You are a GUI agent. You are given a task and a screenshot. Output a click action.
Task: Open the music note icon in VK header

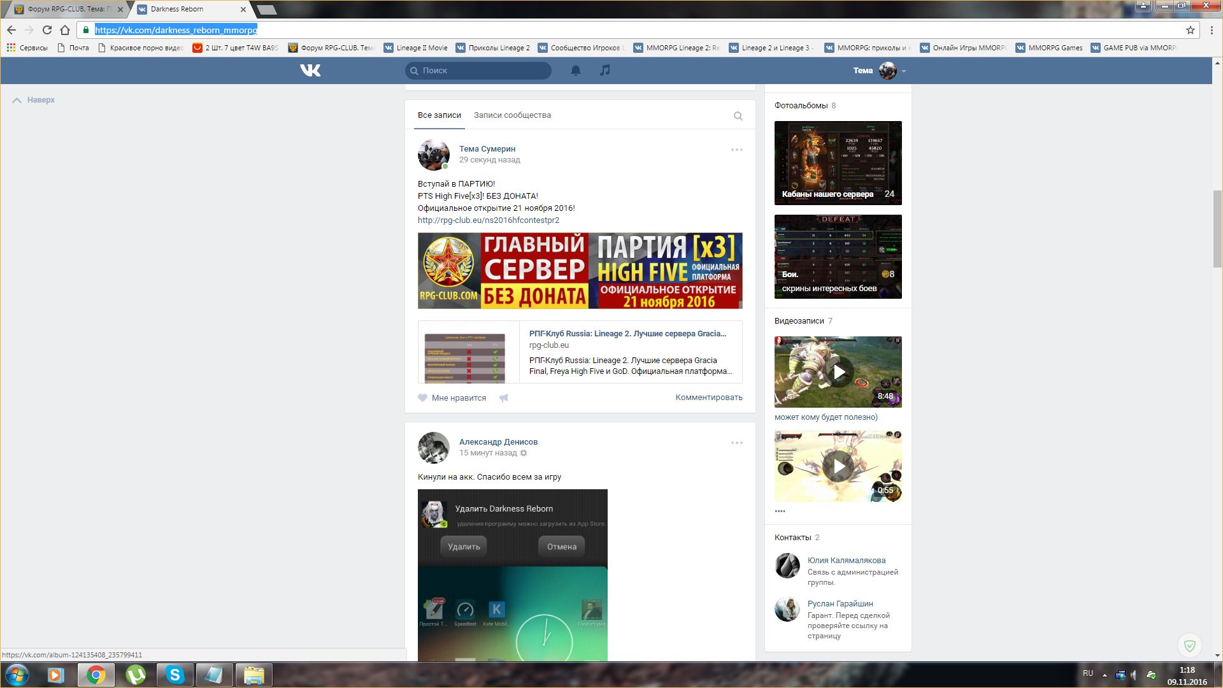coord(605,70)
